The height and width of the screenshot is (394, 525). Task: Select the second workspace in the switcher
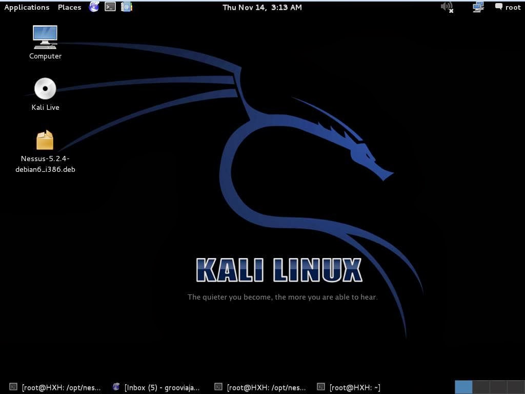click(482, 386)
